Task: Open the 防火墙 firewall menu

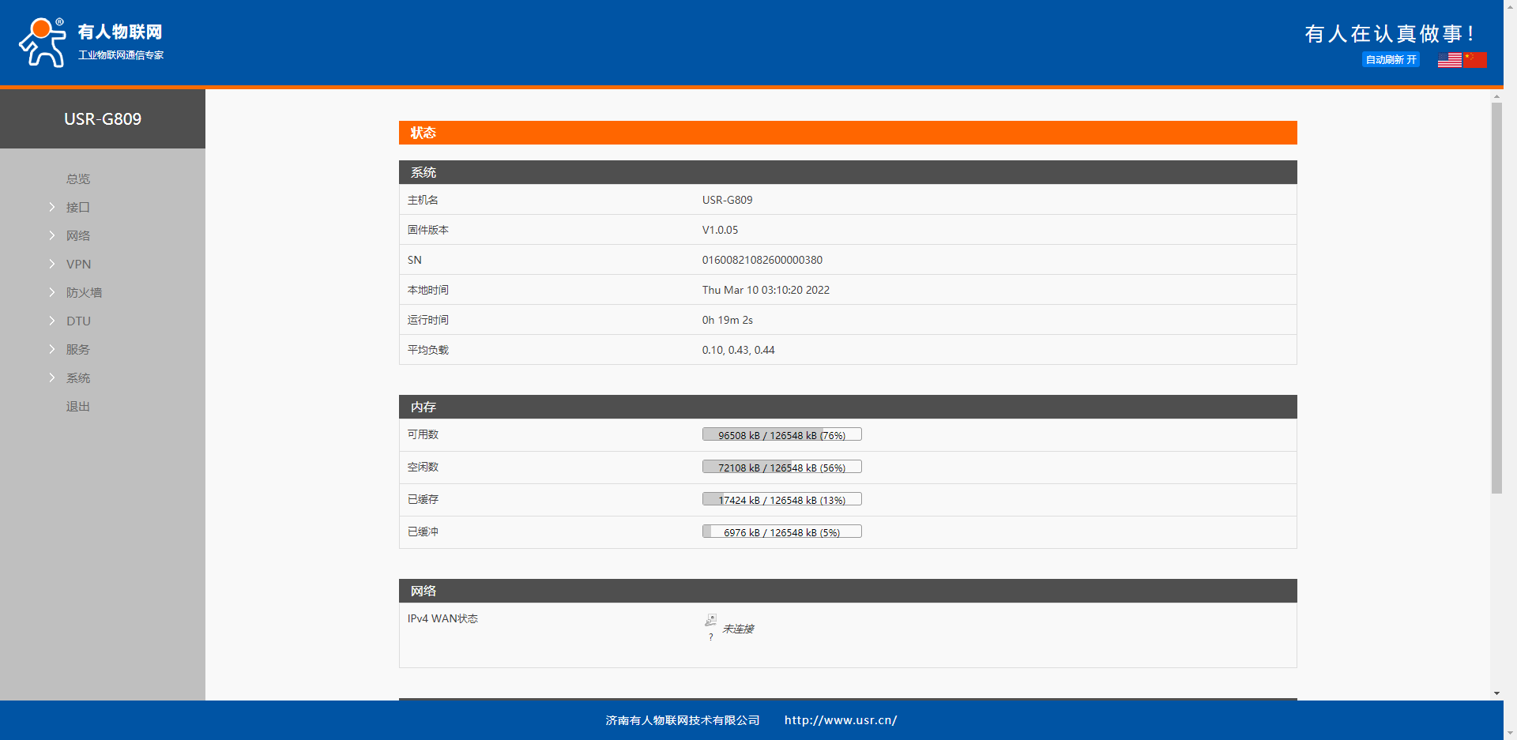Action: tap(84, 292)
